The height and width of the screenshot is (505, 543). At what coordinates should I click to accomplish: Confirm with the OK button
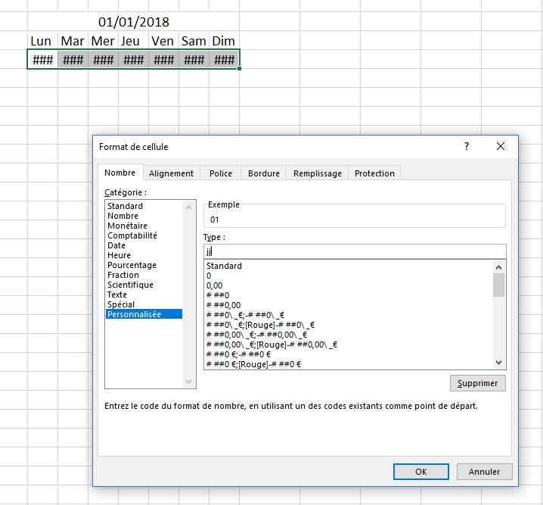(421, 472)
